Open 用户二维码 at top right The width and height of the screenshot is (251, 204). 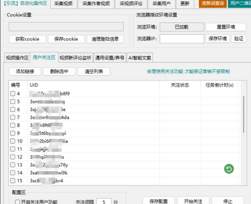(240, 3)
